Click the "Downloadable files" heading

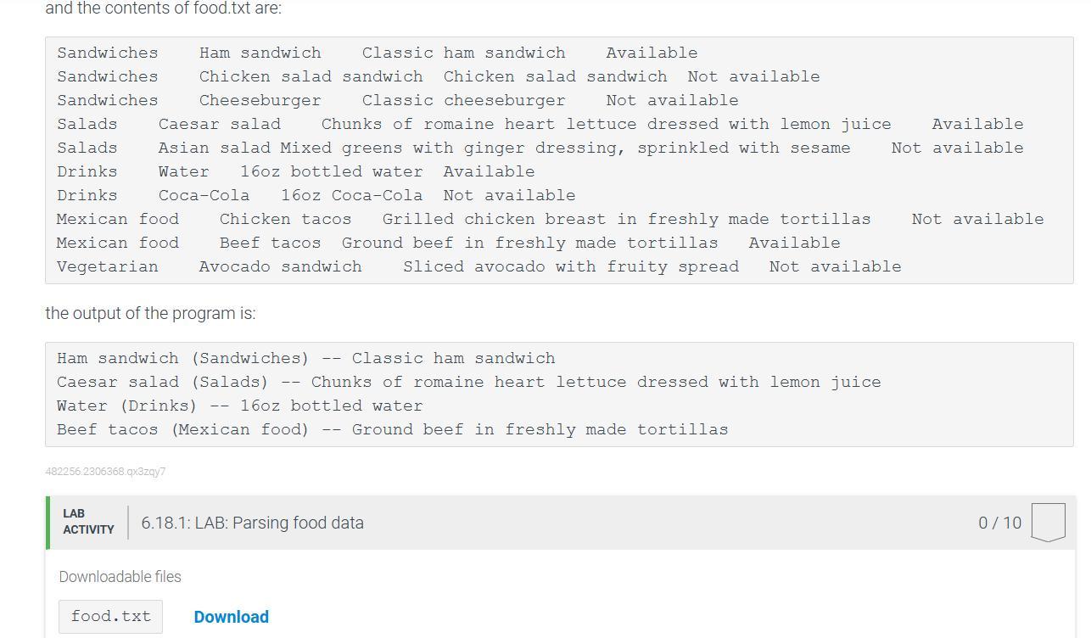coord(120,577)
